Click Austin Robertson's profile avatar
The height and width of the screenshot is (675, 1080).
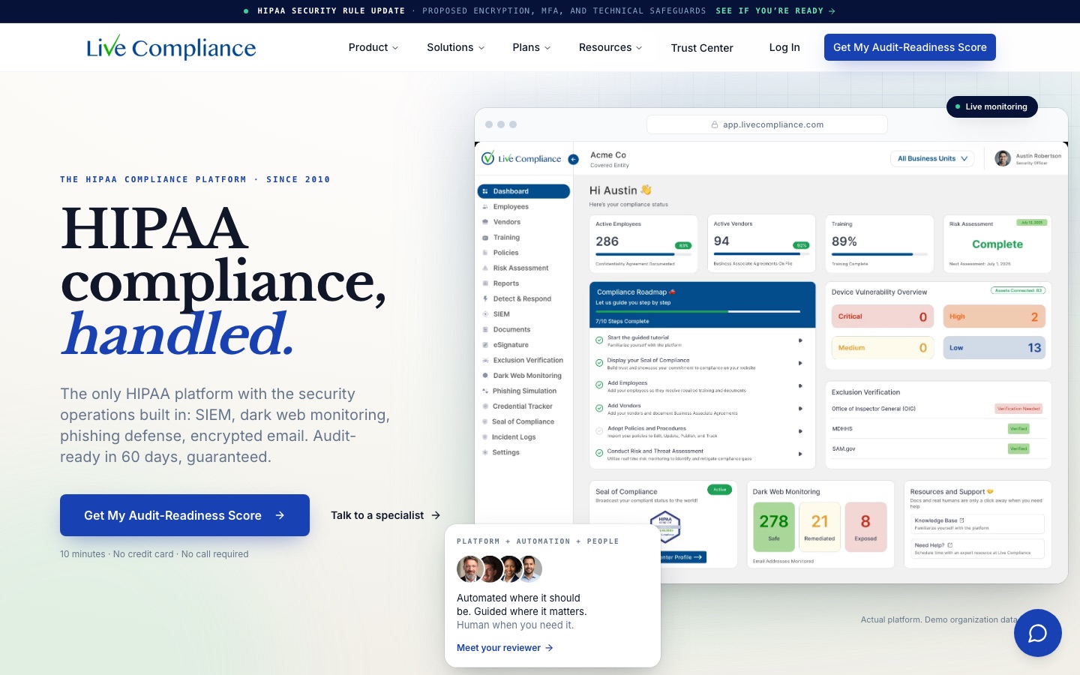1003,158
